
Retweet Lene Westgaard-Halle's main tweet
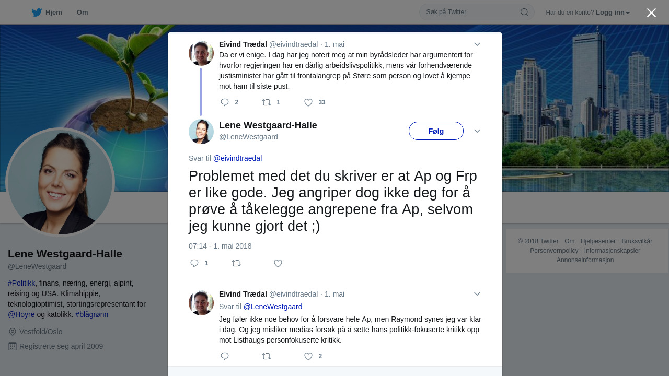236,263
